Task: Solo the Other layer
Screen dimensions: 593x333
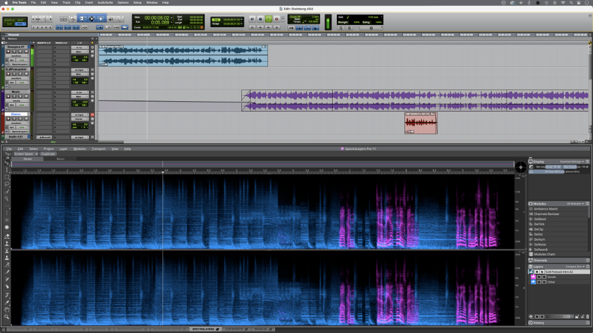Action: point(544,282)
